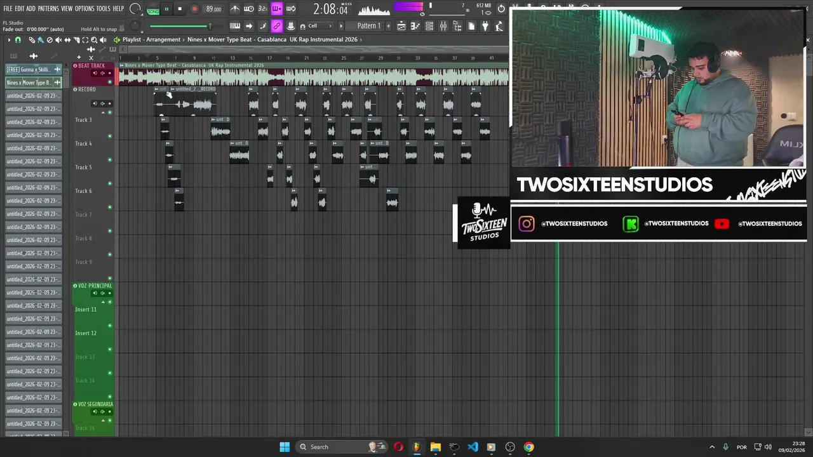Toggle the highlighted overdub/blend recording button
Image resolution: width=813 pixels, height=457 pixels.
click(276, 9)
